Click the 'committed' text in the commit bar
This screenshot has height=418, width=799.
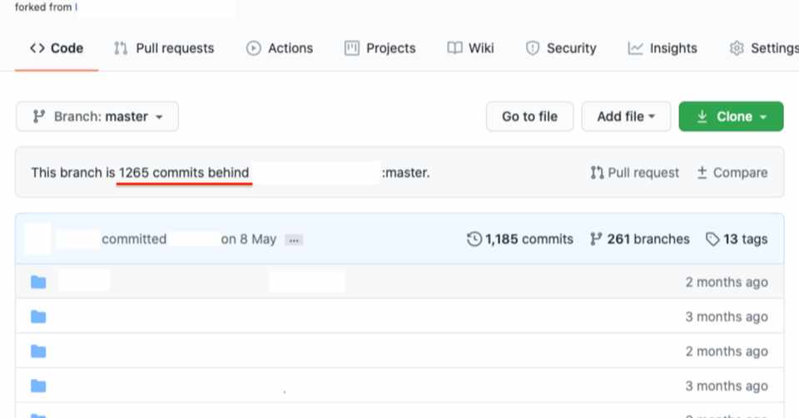tap(134, 239)
